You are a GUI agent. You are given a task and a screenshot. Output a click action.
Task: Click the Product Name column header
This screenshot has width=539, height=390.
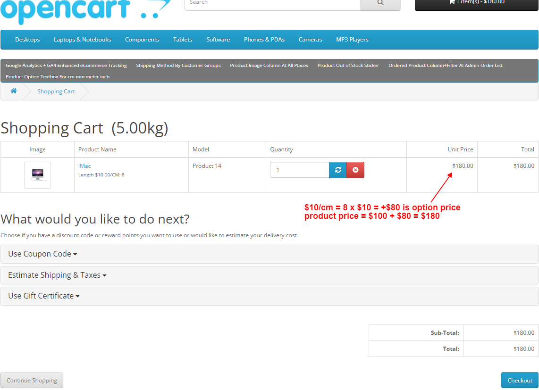point(97,149)
